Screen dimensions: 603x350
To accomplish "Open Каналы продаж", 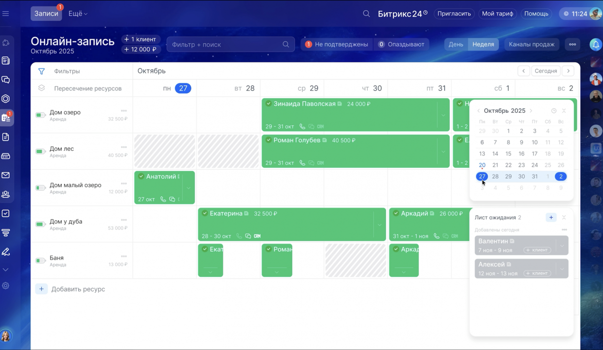I will coord(532,44).
